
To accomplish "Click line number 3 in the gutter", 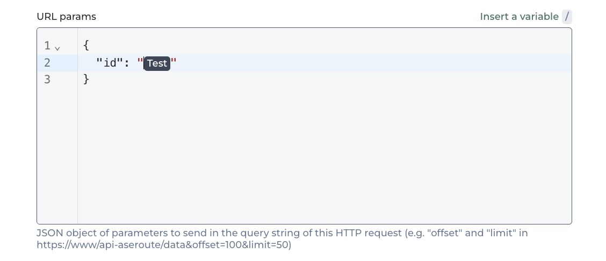I will [x=47, y=79].
